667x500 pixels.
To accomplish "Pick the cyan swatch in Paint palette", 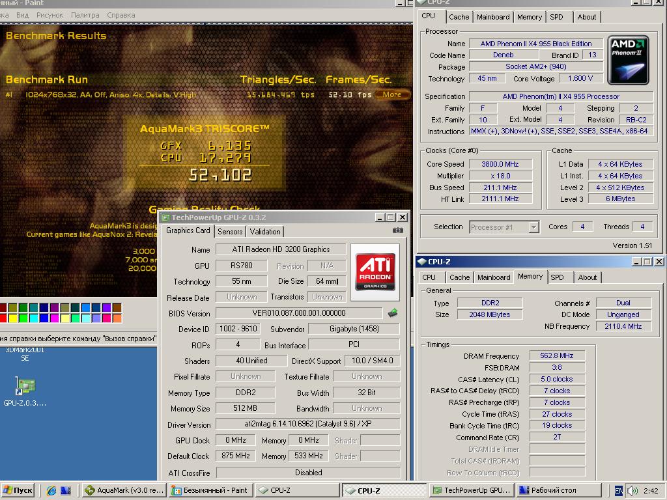I will point(34,318).
